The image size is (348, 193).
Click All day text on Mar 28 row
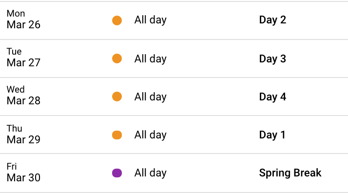151,97
